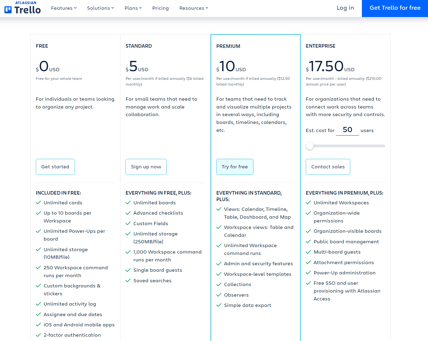This screenshot has width=428, height=341.
Task: Click the check icon beside Unlimited boards
Action: click(128, 202)
